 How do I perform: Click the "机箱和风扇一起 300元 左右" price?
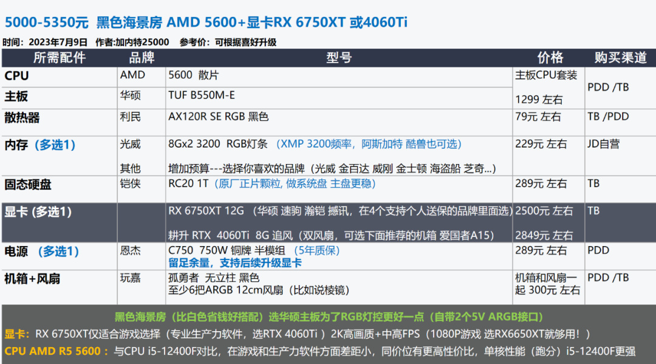pos(547,284)
